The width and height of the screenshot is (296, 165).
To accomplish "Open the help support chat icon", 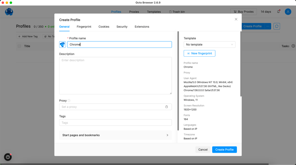I will (x=8, y=157).
